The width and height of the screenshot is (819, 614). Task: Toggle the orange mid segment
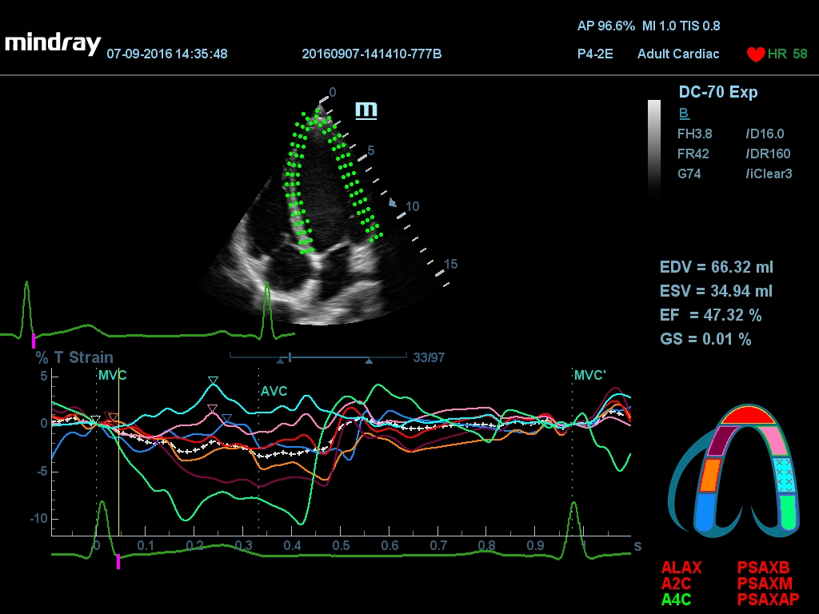click(711, 475)
